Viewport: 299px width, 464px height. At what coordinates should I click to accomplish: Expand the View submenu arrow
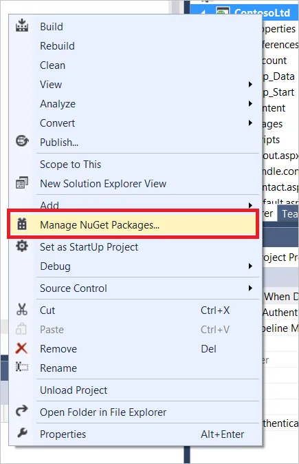pyautogui.click(x=251, y=85)
